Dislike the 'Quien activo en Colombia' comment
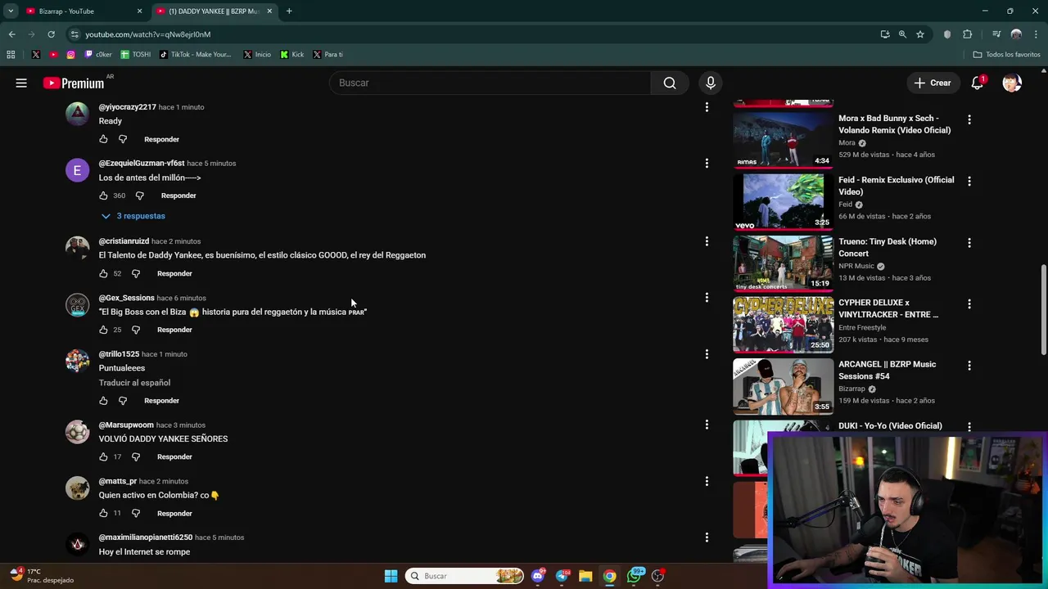Screen dimensions: 1048x589 [136, 513]
